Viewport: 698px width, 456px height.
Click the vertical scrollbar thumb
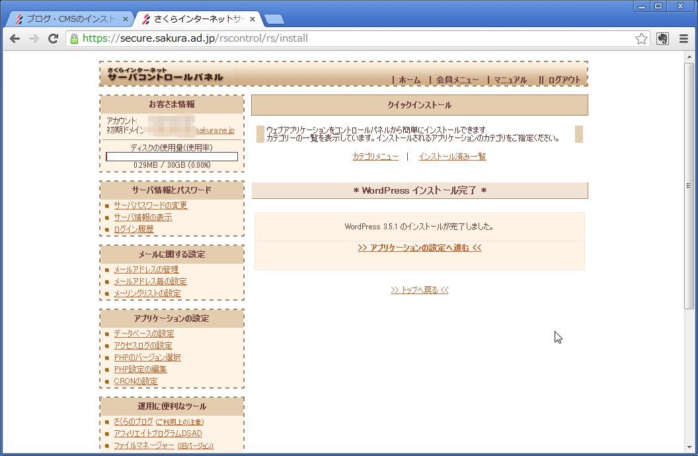[689, 185]
